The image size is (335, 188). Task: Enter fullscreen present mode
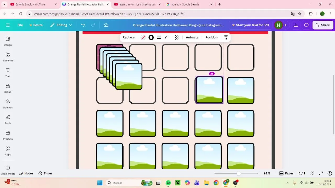pos(321,173)
